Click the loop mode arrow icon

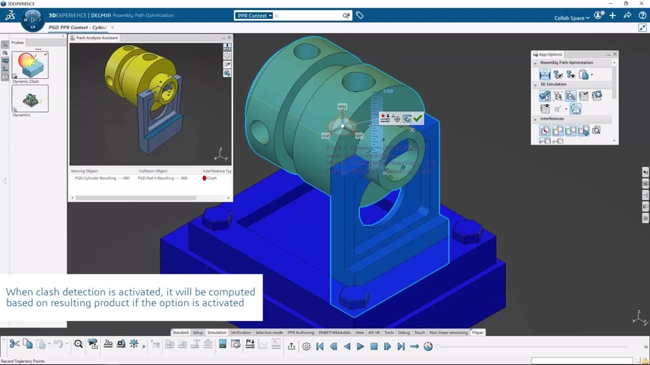[x=414, y=346]
